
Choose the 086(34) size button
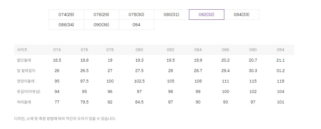[66, 25]
